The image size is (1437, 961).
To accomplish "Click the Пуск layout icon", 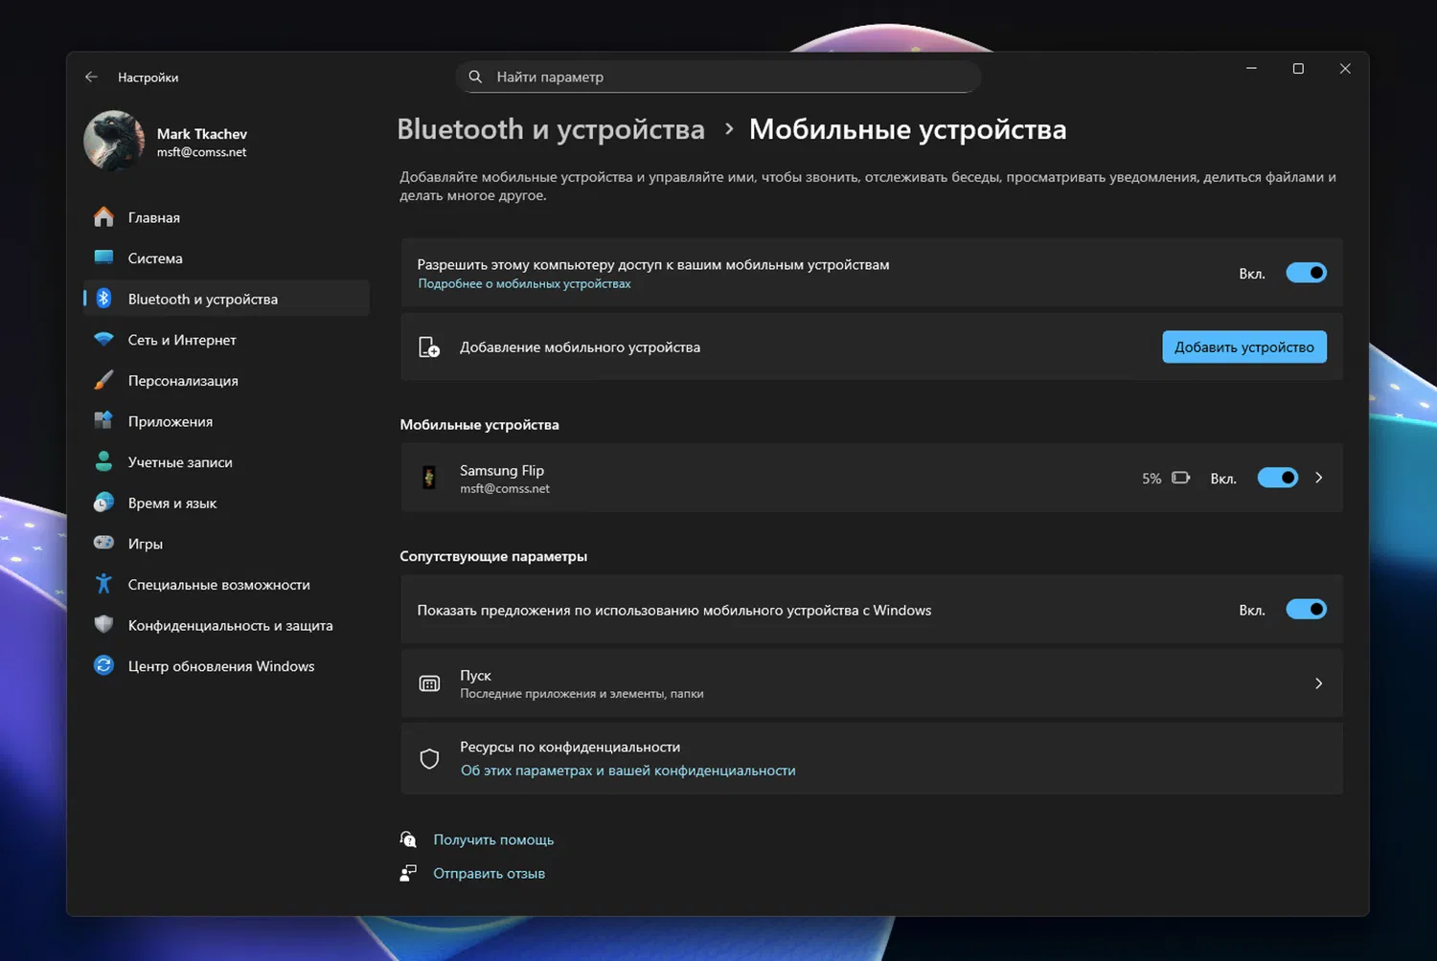I will click(x=429, y=683).
